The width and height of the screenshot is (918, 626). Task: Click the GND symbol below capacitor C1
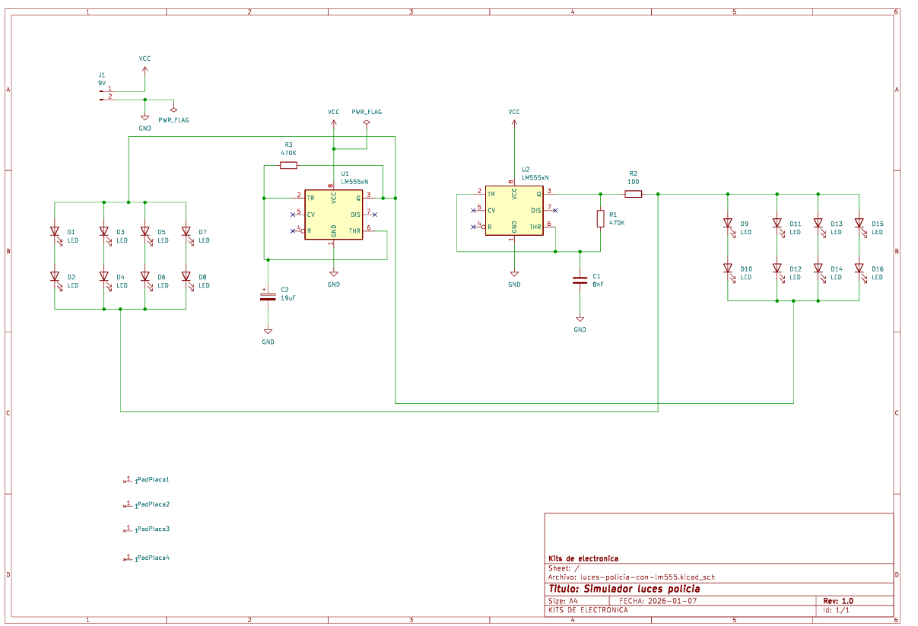coord(580,319)
